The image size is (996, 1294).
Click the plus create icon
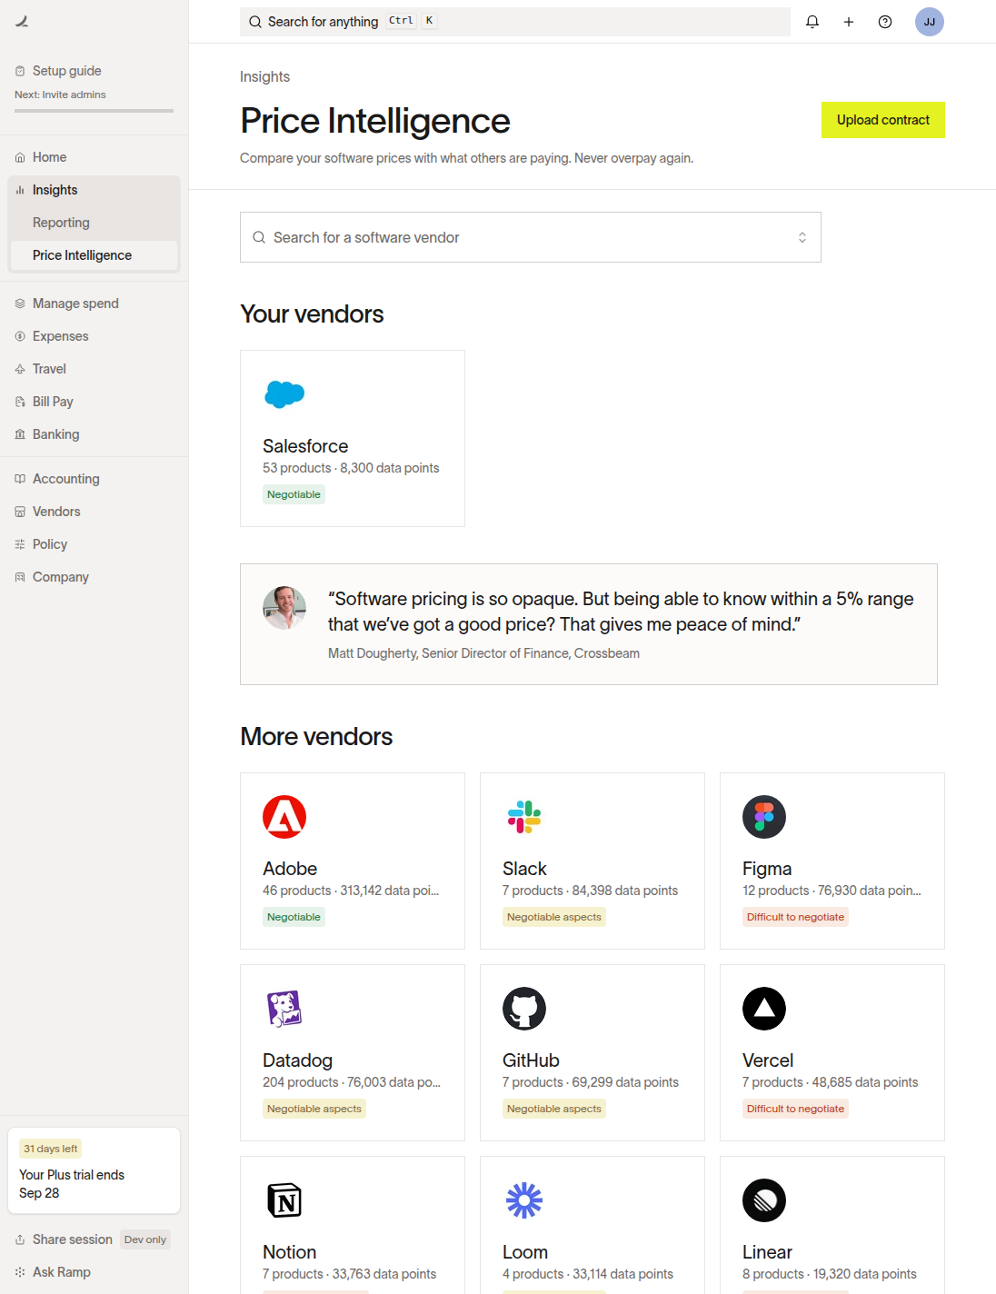849,22
